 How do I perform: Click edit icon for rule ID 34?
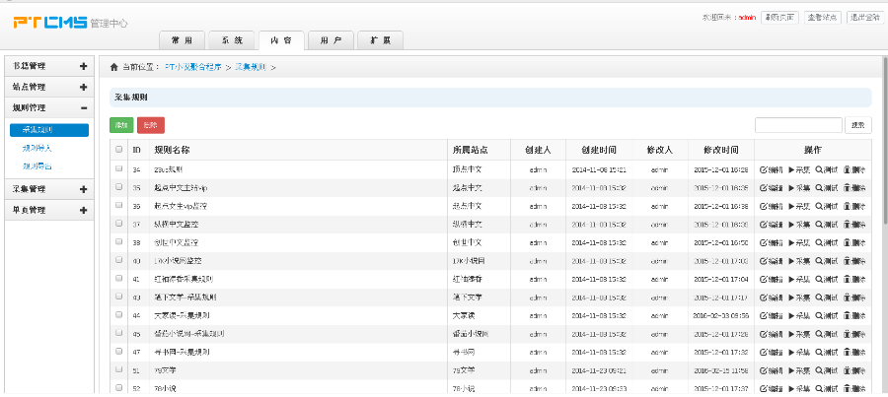click(x=764, y=169)
